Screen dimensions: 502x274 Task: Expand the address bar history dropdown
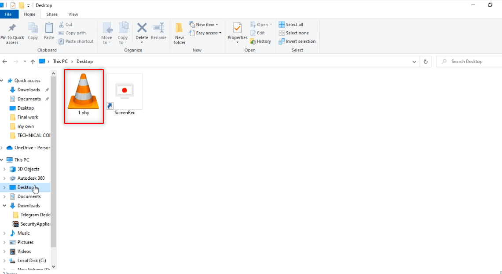tap(414, 62)
